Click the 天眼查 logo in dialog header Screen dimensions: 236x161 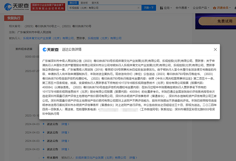pos(50,50)
